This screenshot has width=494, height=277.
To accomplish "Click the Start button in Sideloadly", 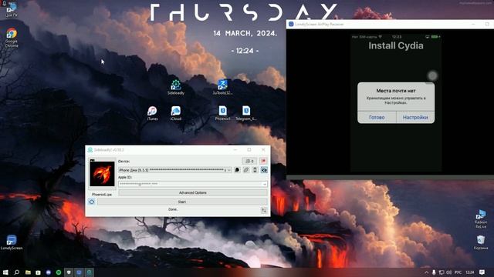I will click(182, 202).
